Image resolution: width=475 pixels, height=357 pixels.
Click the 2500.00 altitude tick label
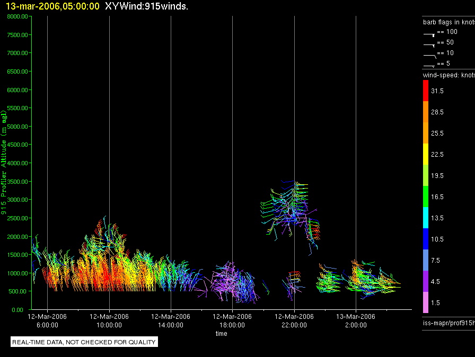pos(17,218)
